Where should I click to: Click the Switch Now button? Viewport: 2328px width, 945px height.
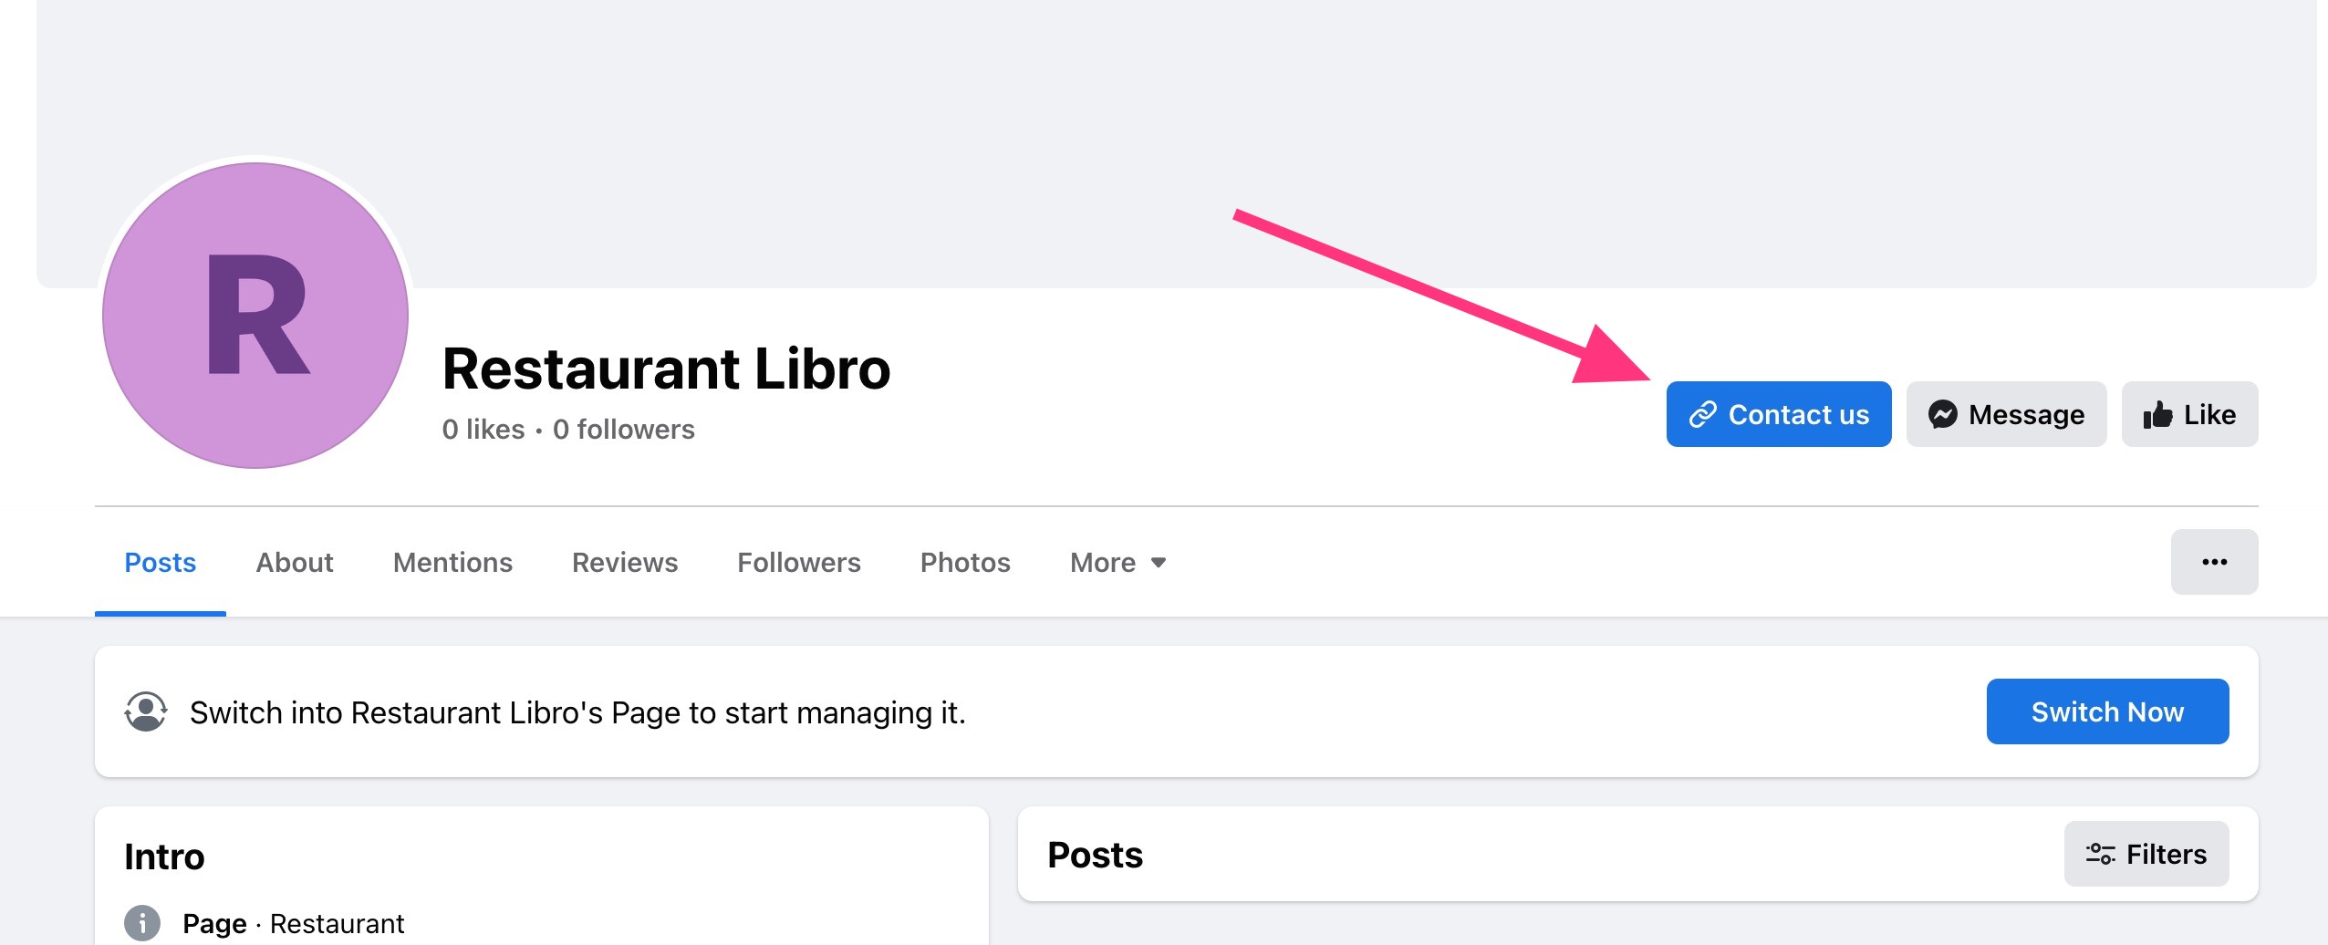pyautogui.click(x=2107, y=711)
